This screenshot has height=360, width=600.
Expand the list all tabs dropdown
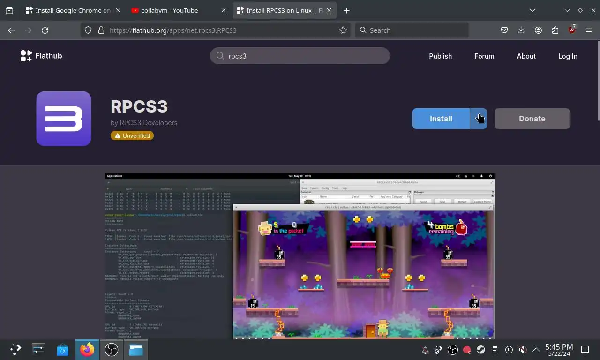pos(532,10)
